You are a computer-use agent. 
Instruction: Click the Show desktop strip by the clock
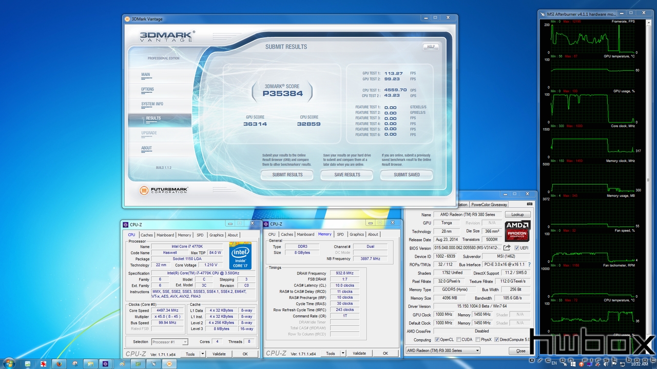pos(653,363)
